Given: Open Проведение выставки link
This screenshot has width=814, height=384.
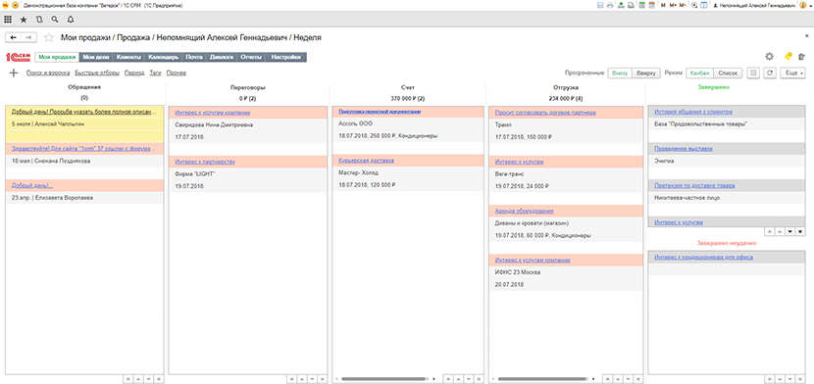Looking at the screenshot, I should click(x=684, y=149).
